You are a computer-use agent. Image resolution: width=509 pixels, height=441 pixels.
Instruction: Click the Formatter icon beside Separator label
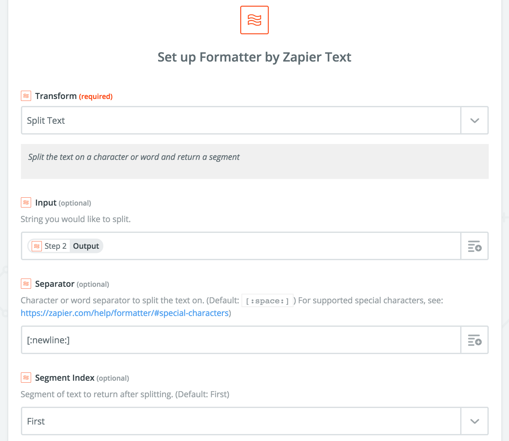point(26,284)
